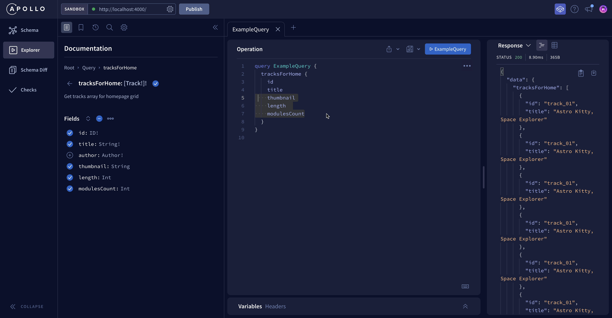The width and height of the screenshot is (612, 318).
Task: Click the Publish button
Action: coord(194,9)
